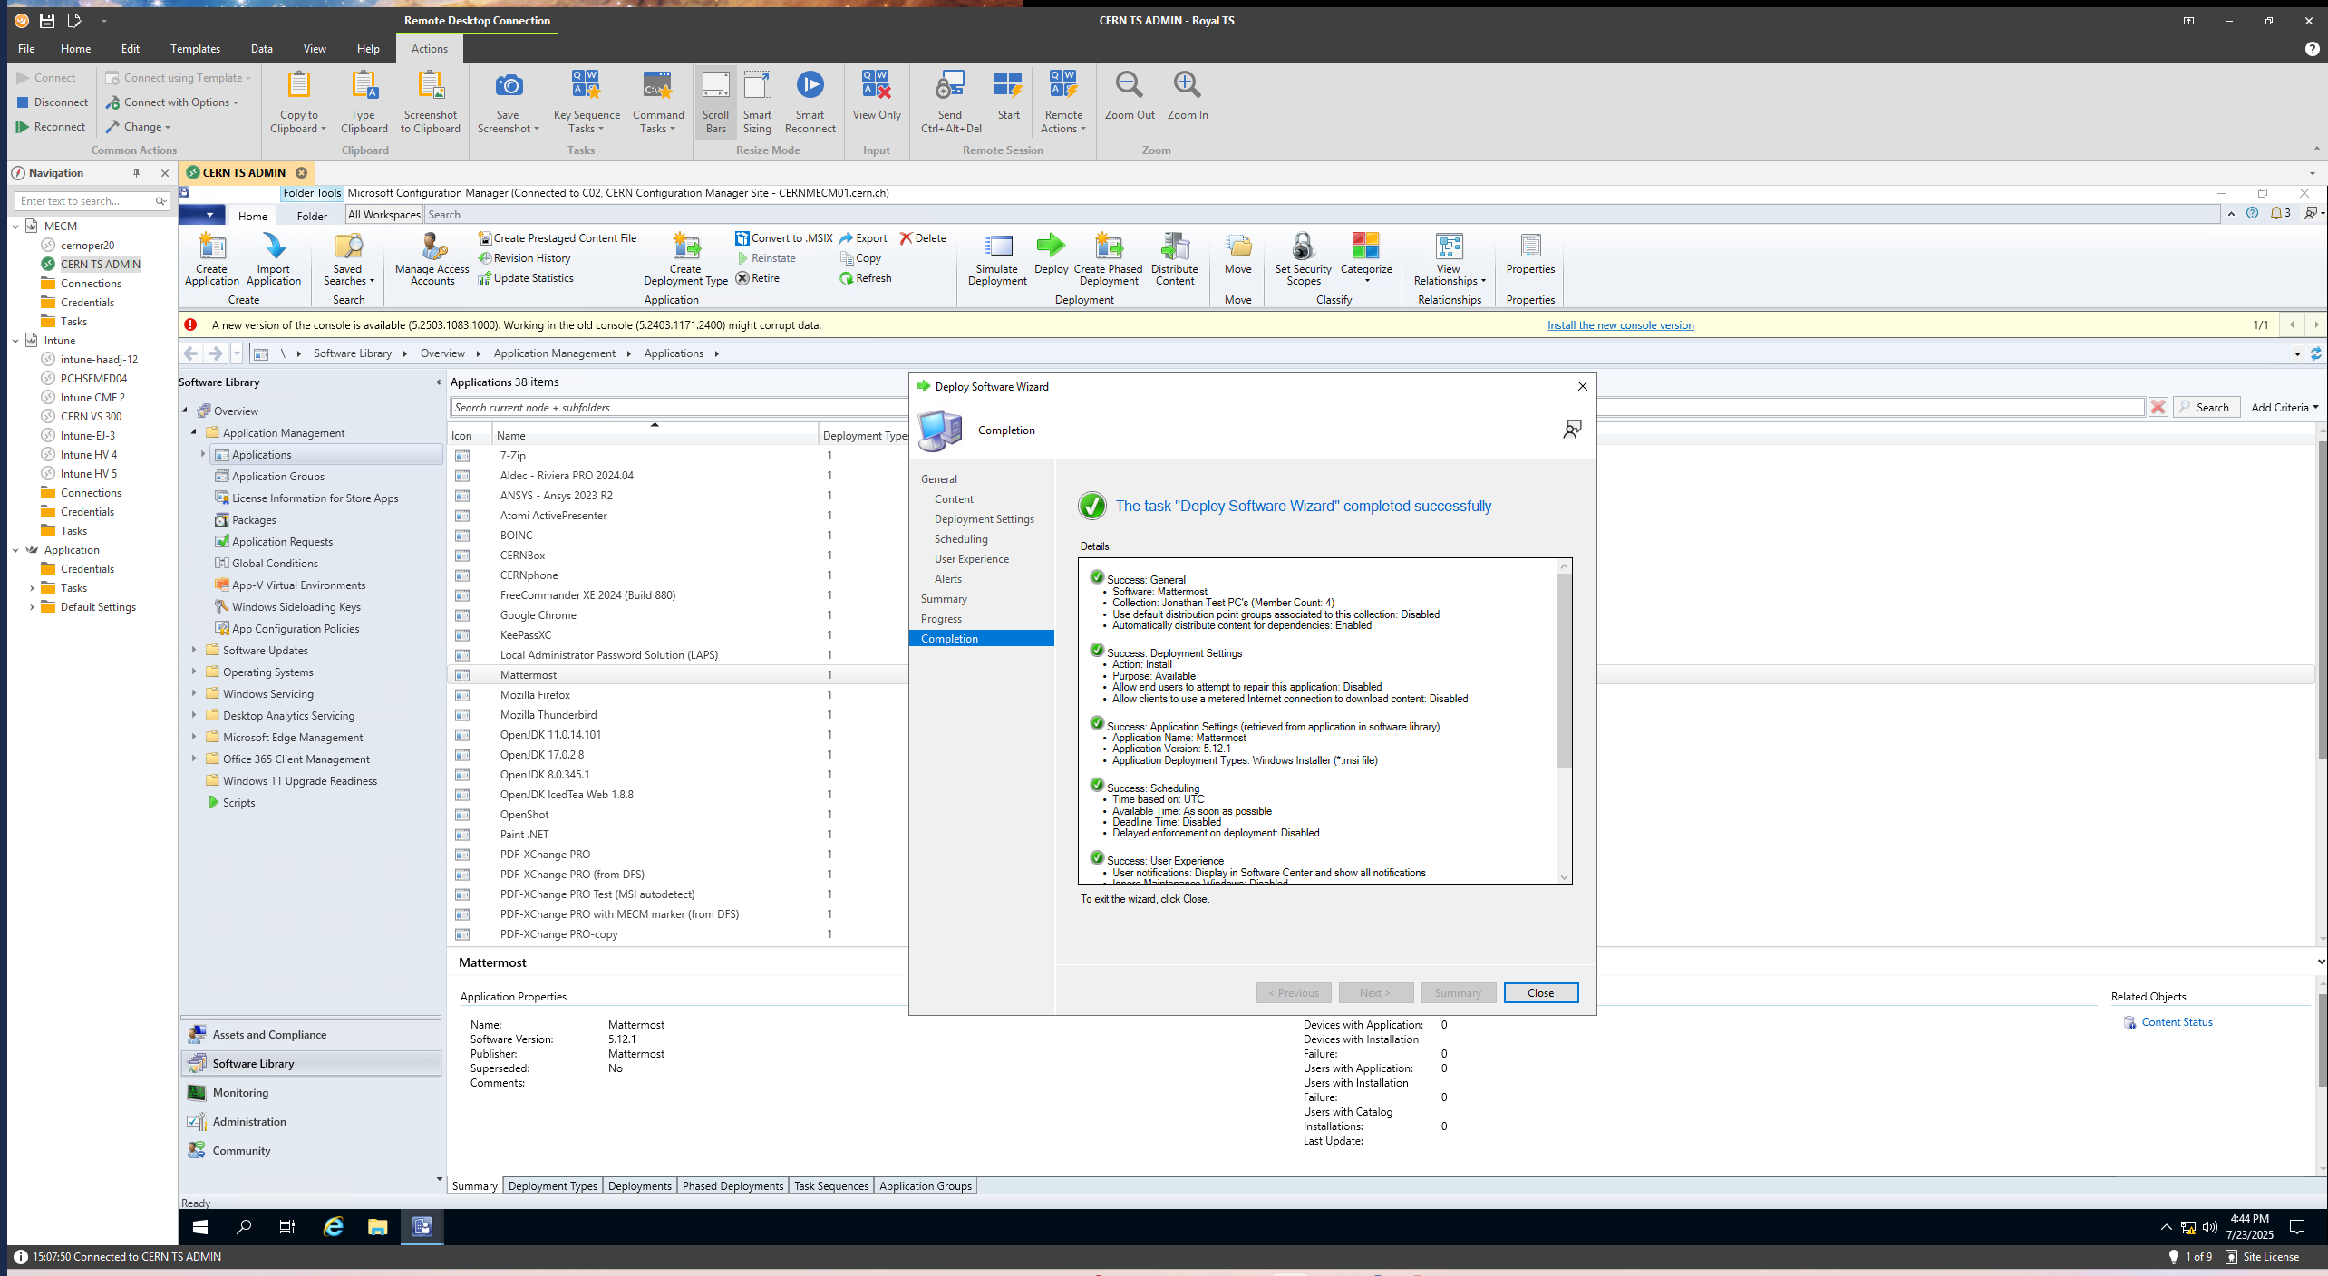The image size is (2328, 1276).
Task: Toggle Scroll Bars resize mode
Action: (715, 101)
